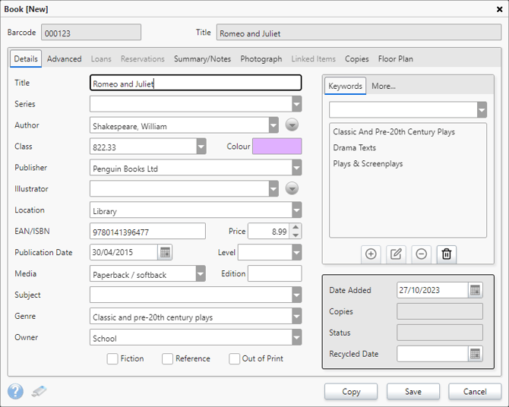The width and height of the screenshot is (509, 407).
Task: Expand the Genre dropdown
Action: point(297,316)
